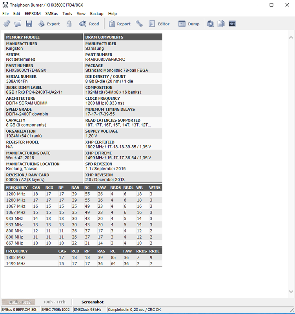Image resolution: width=295 pixels, height=314 pixels.
Task: Click the Thaiphoon Burner app icon in title bar
Action: (5, 5)
